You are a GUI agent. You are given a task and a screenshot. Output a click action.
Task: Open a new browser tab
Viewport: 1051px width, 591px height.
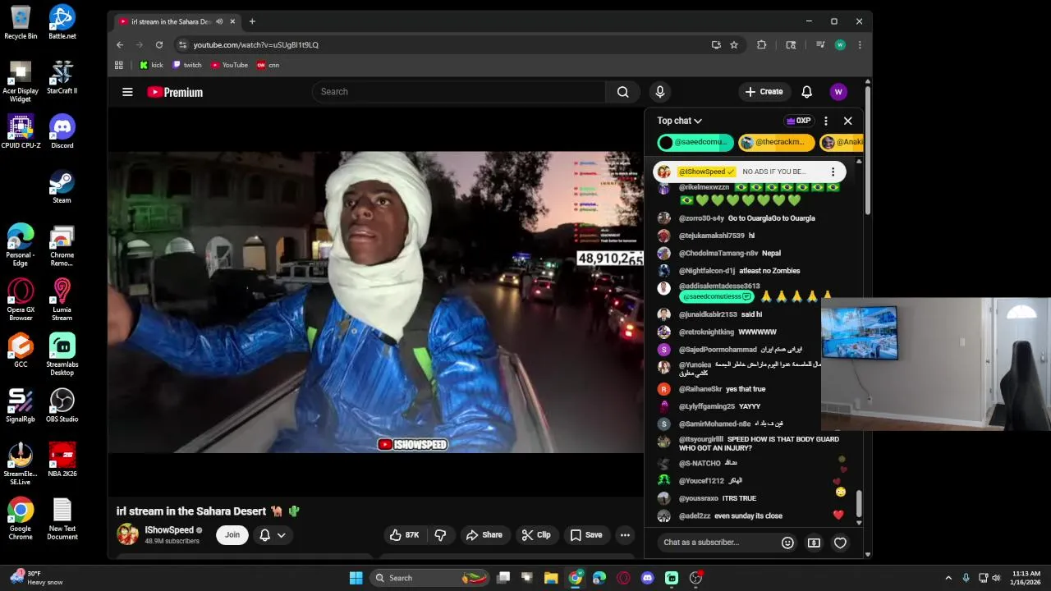252,21
